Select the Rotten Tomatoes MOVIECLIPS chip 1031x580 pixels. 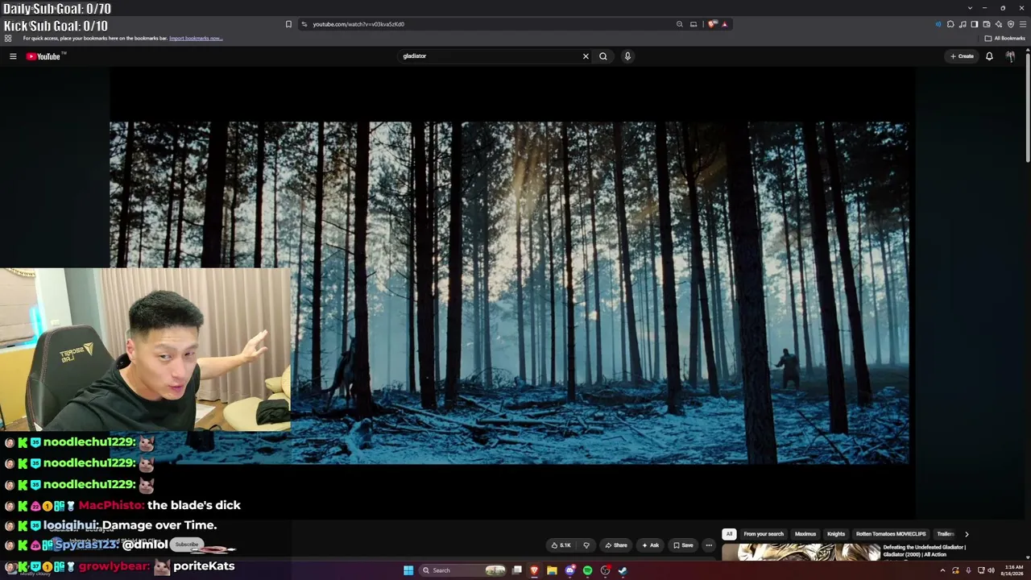coord(891,534)
